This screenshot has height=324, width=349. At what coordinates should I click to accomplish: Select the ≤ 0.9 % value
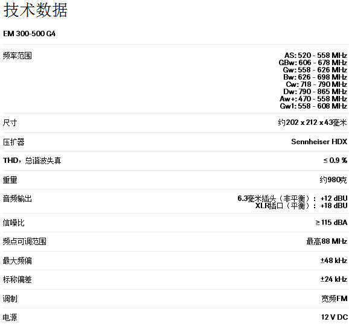pos(335,160)
